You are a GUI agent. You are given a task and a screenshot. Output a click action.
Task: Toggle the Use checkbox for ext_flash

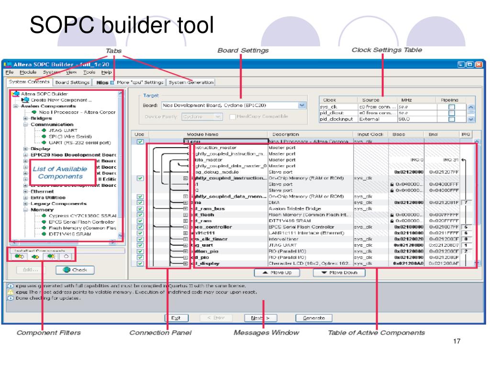click(140, 215)
